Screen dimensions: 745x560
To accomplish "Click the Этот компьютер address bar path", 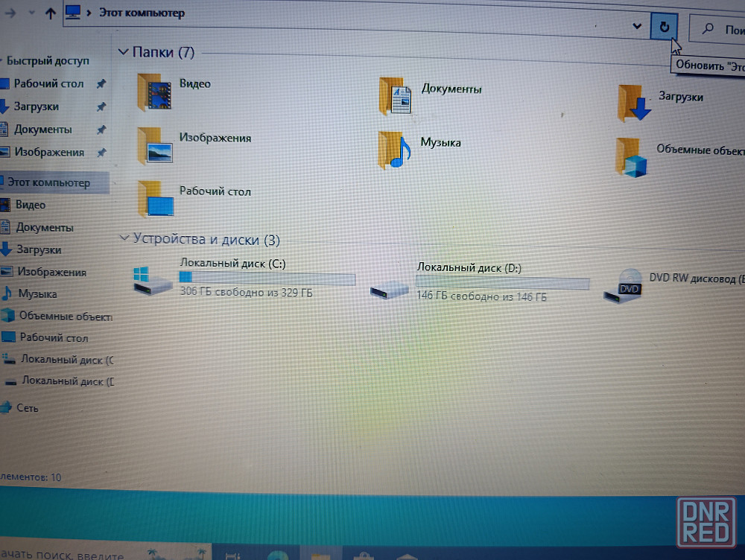I will point(142,13).
